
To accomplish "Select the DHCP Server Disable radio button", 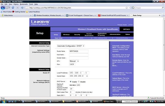I will (x=79, y=82).
